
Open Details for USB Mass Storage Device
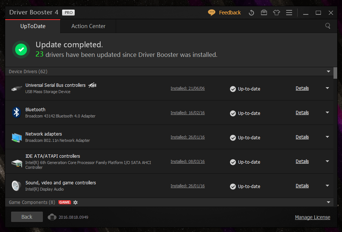302,88
